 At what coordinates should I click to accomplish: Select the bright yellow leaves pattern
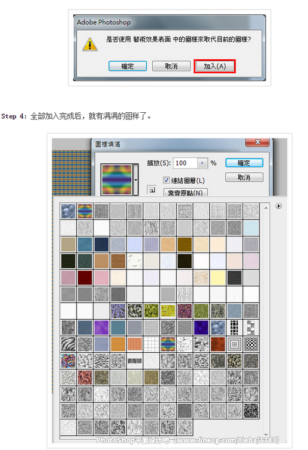coord(168,311)
